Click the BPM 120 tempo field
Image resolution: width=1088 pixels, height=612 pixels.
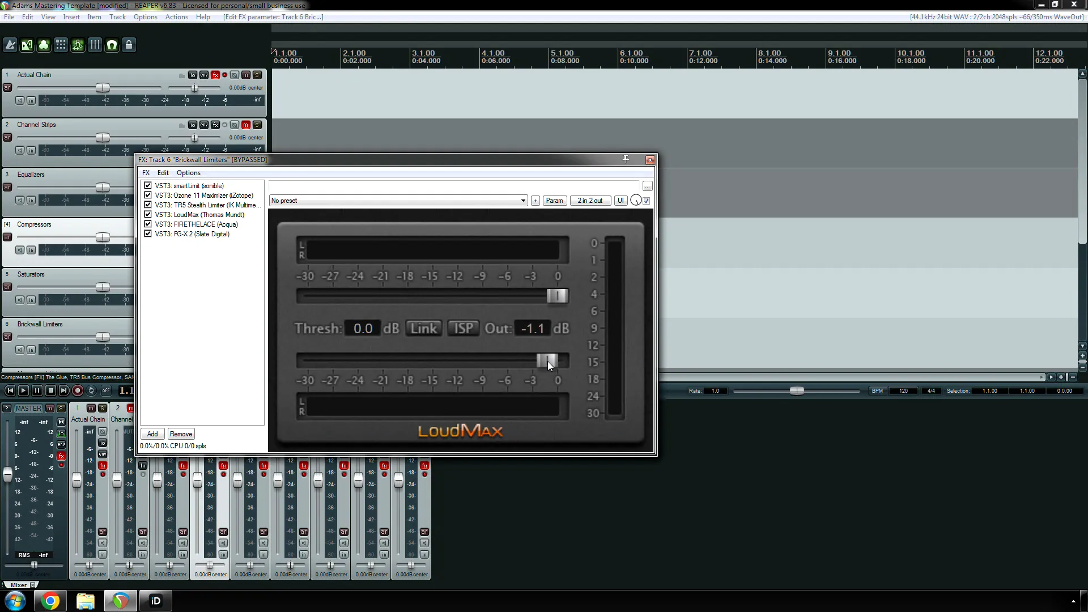coord(903,391)
